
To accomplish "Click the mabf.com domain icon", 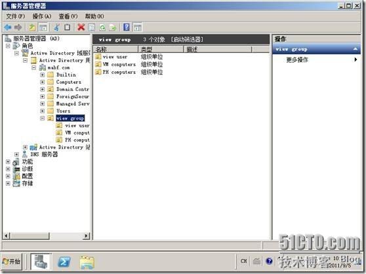I will click(42, 67).
